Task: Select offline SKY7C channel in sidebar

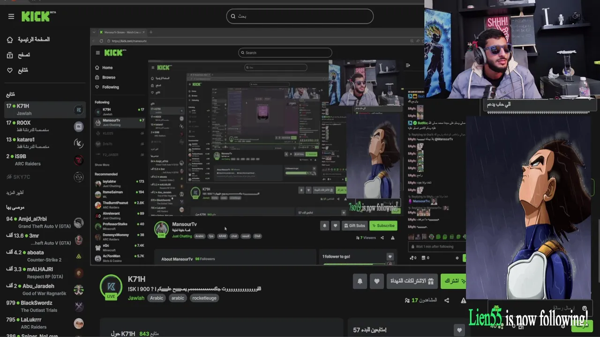Action: [x=45, y=177]
